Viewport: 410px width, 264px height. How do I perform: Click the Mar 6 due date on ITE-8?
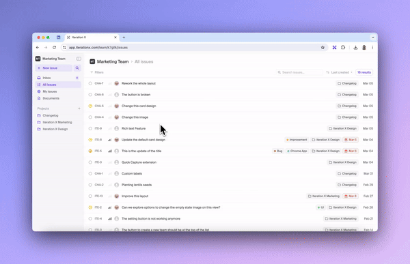tap(351, 140)
